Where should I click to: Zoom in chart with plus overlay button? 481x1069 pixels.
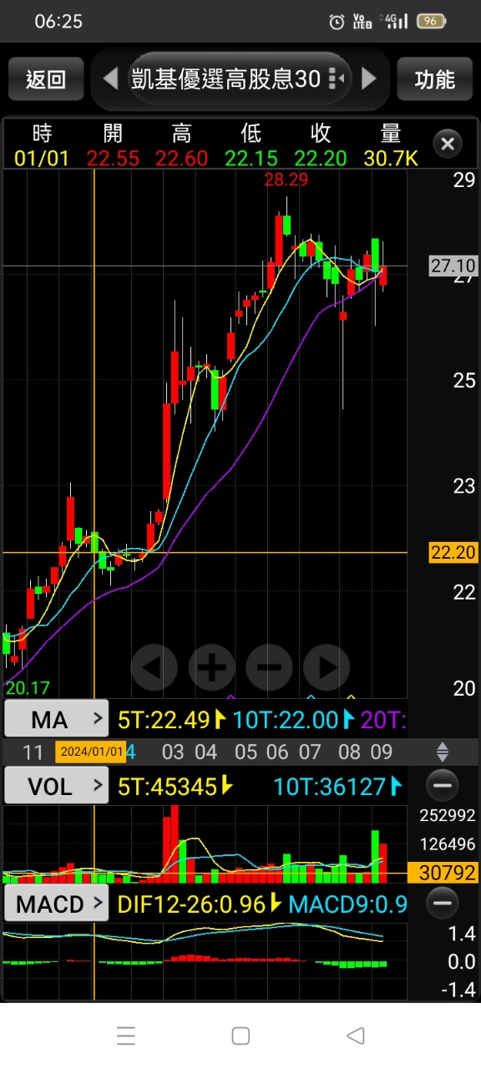point(212,667)
